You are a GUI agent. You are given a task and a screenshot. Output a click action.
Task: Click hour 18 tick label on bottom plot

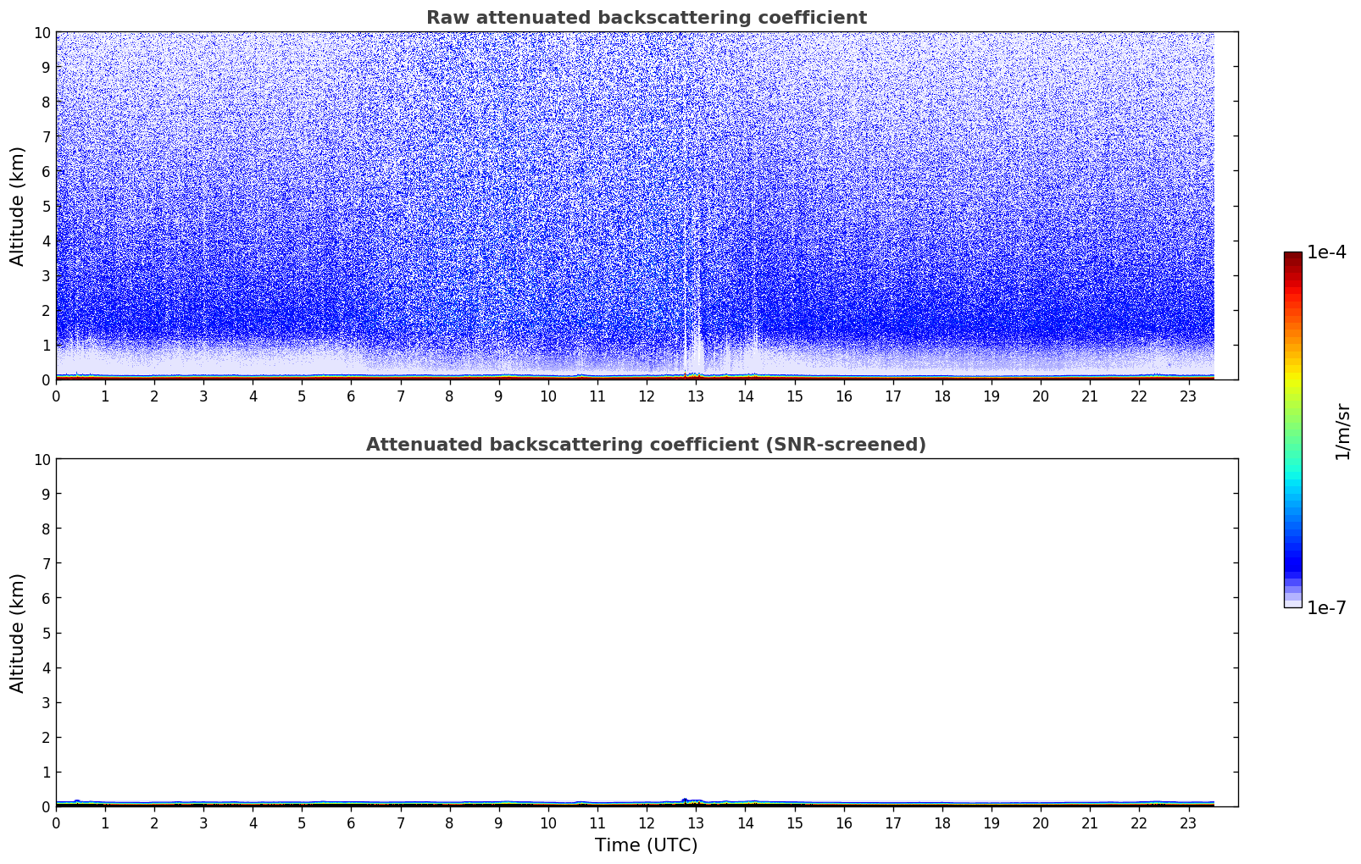pos(942,822)
